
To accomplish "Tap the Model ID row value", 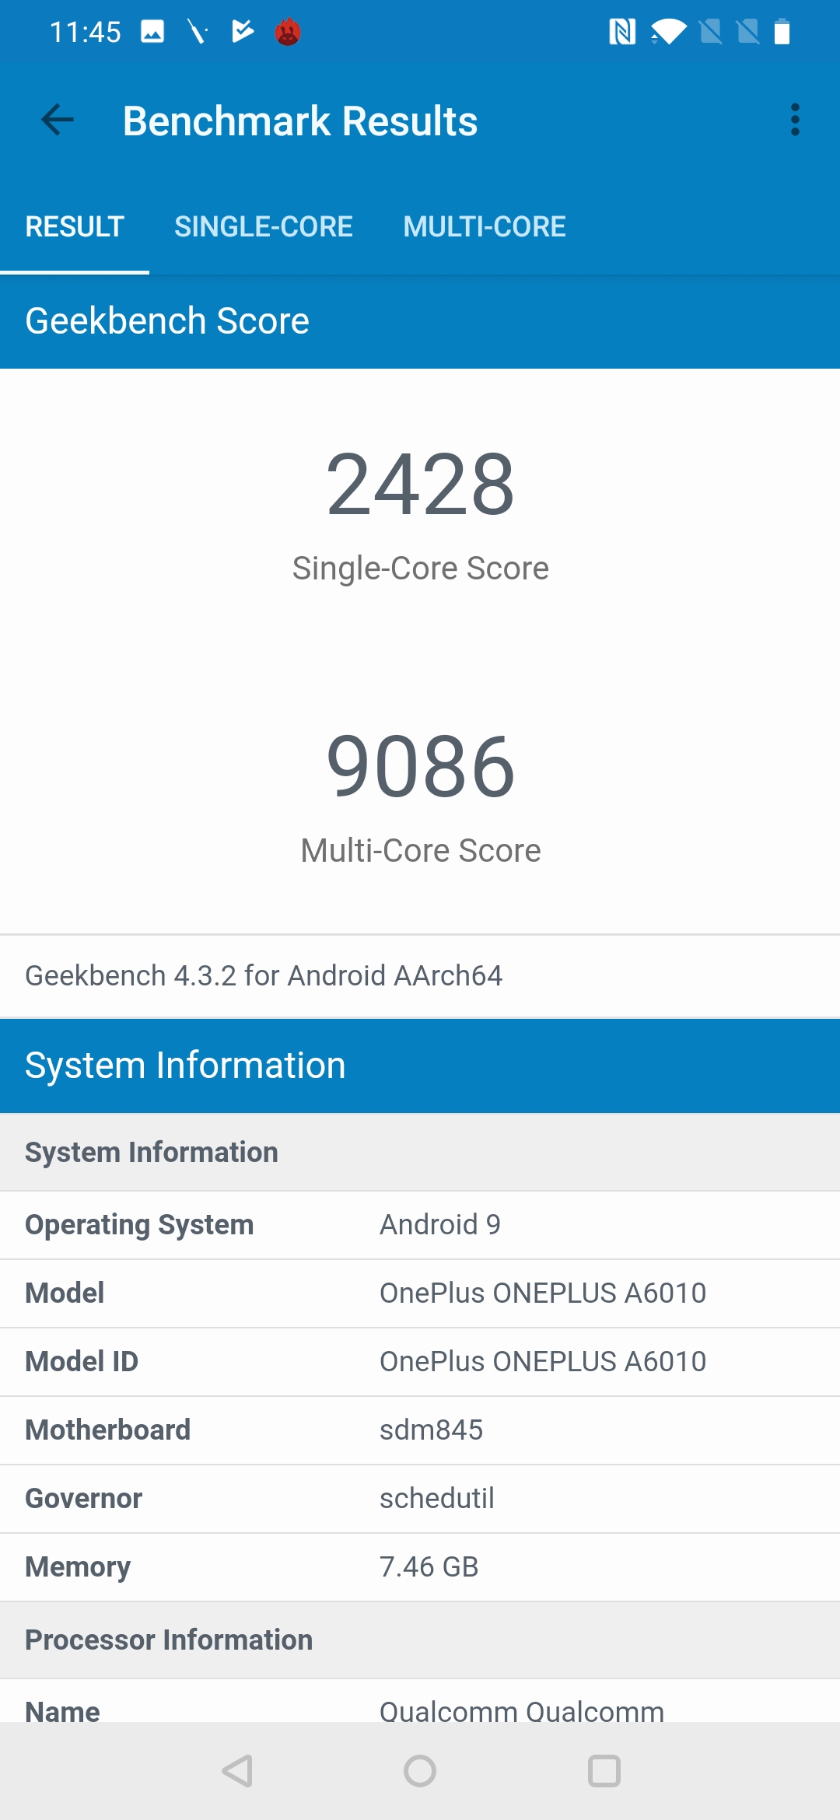I will (x=543, y=1362).
